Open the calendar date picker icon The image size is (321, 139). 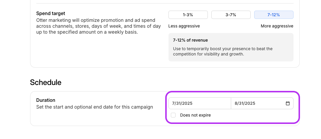click(x=288, y=103)
